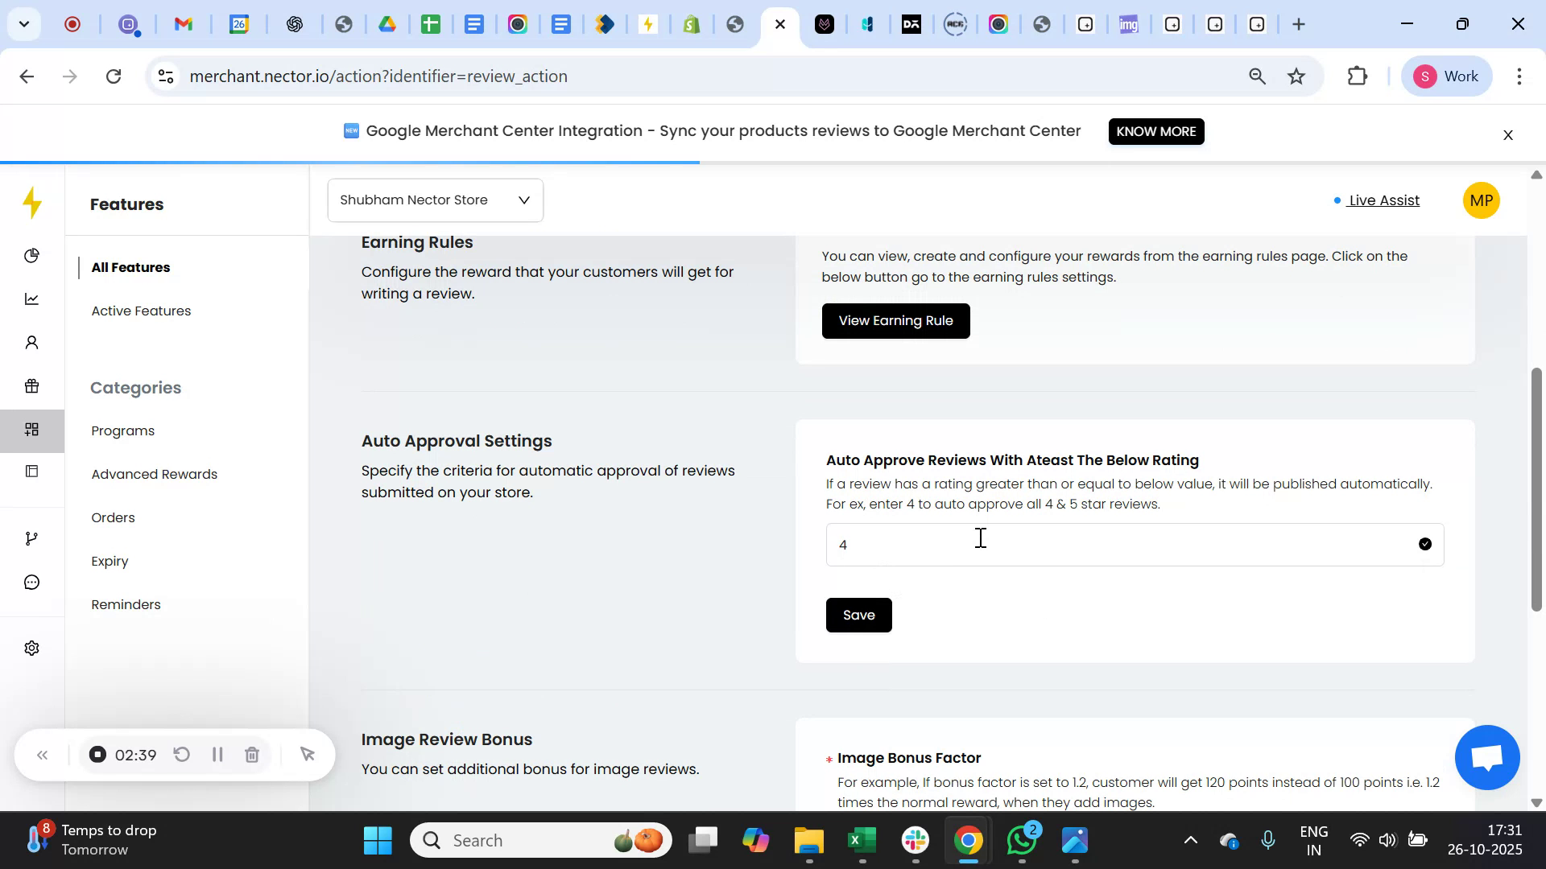Collapse the recorder toolbar with double chevrons

click(x=43, y=754)
